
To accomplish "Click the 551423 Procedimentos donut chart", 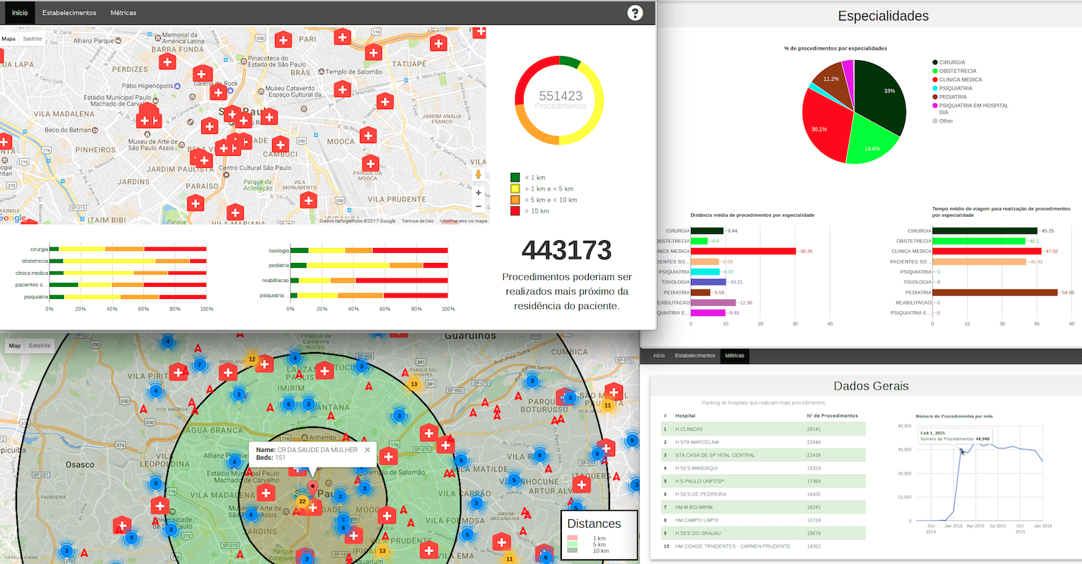I will pyautogui.click(x=560, y=100).
